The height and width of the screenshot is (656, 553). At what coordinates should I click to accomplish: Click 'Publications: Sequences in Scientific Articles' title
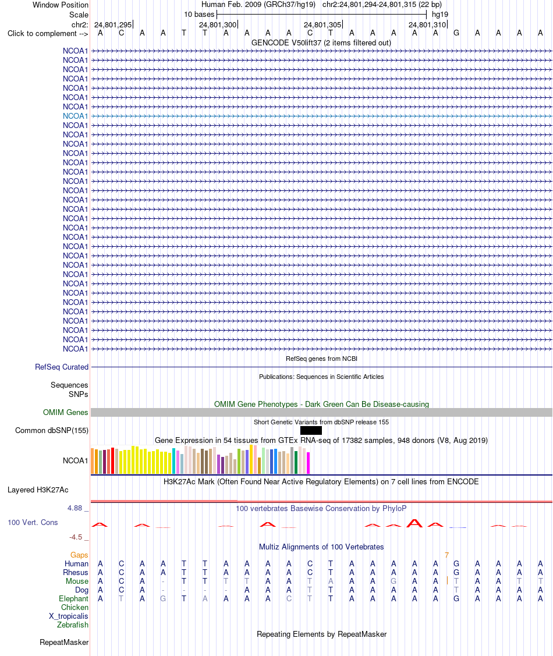point(321,377)
